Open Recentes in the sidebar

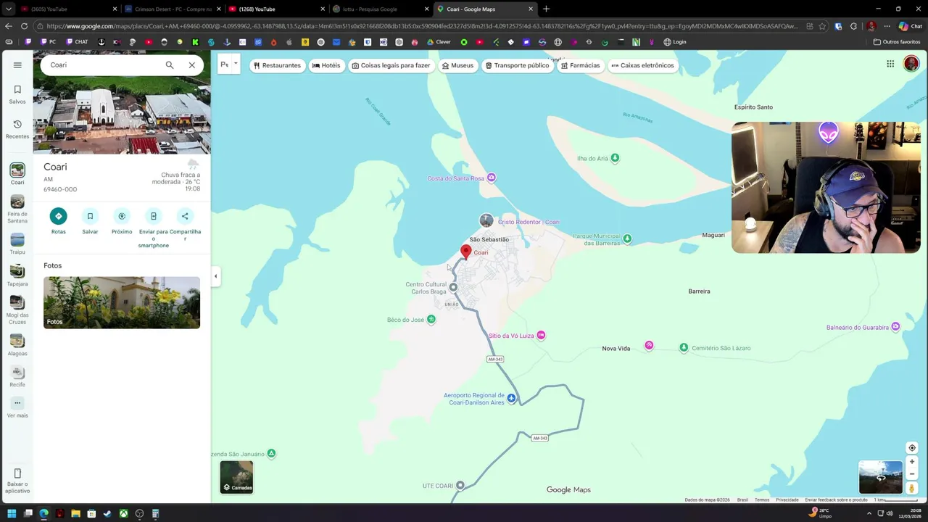17,129
